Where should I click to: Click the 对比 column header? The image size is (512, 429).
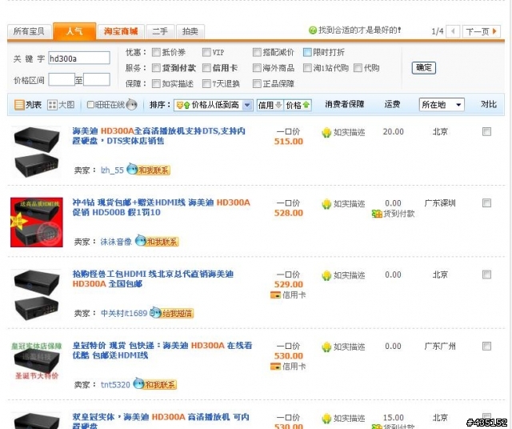click(489, 104)
